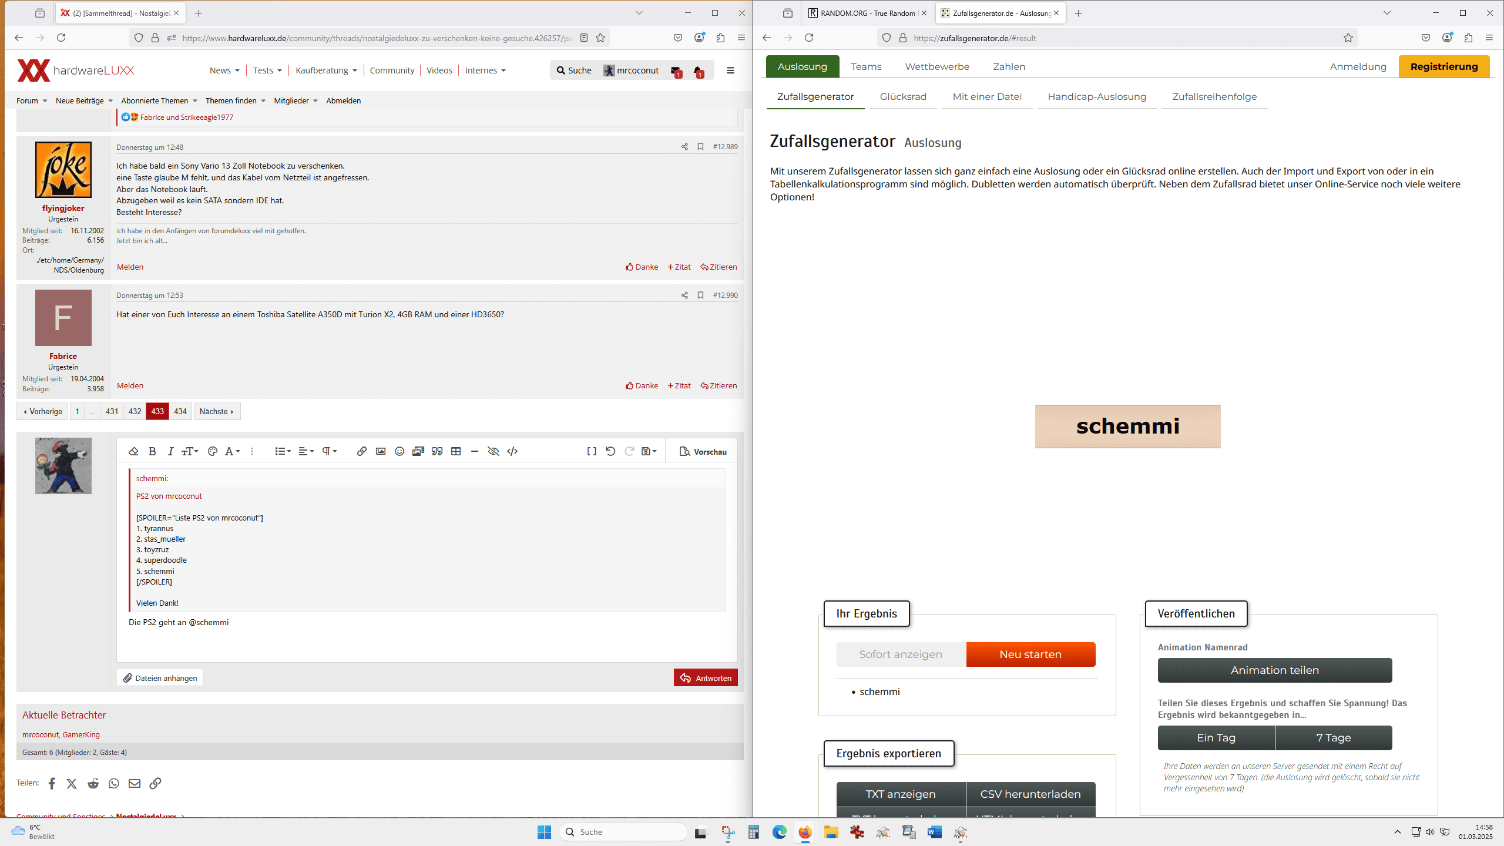Open the Teams menu item
This screenshot has height=846, width=1504.
pyautogui.click(x=866, y=66)
